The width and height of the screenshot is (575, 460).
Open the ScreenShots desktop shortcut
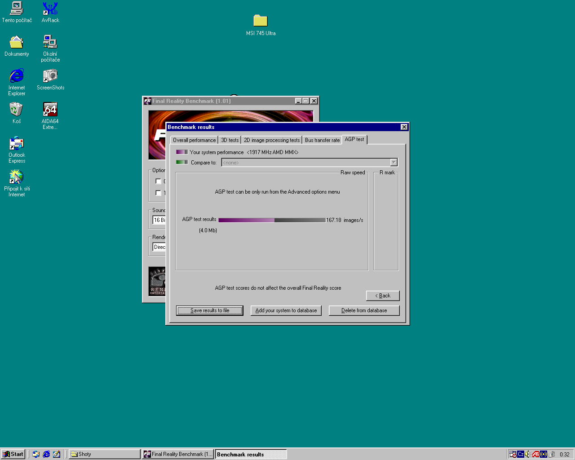pyautogui.click(x=50, y=76)
